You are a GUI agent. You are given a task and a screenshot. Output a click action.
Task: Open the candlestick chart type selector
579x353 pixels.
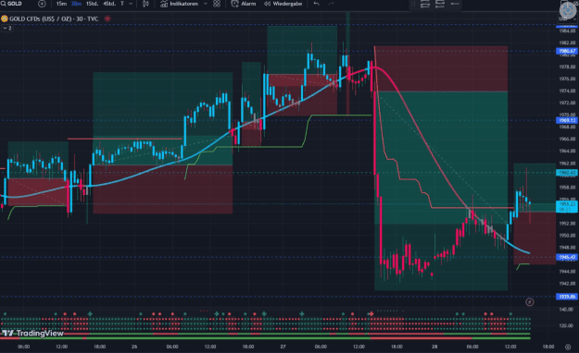145,4
